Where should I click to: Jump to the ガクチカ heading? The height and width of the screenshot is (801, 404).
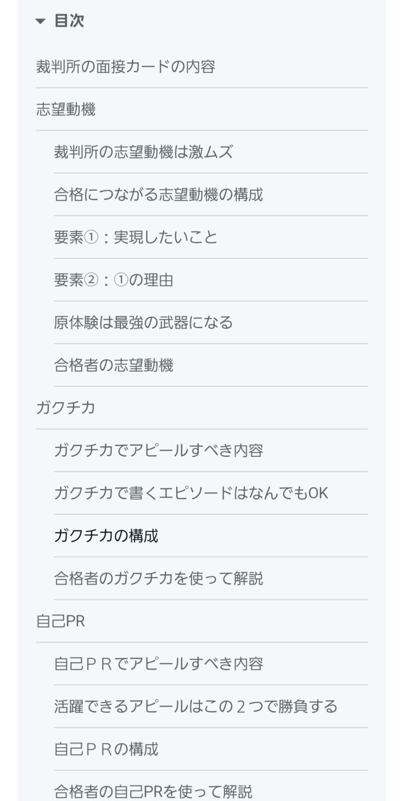[66, 408]
